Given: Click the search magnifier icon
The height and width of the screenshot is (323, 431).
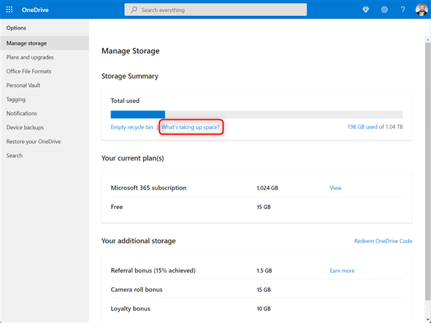Looking at the screenshot, I should click(134, 10).
